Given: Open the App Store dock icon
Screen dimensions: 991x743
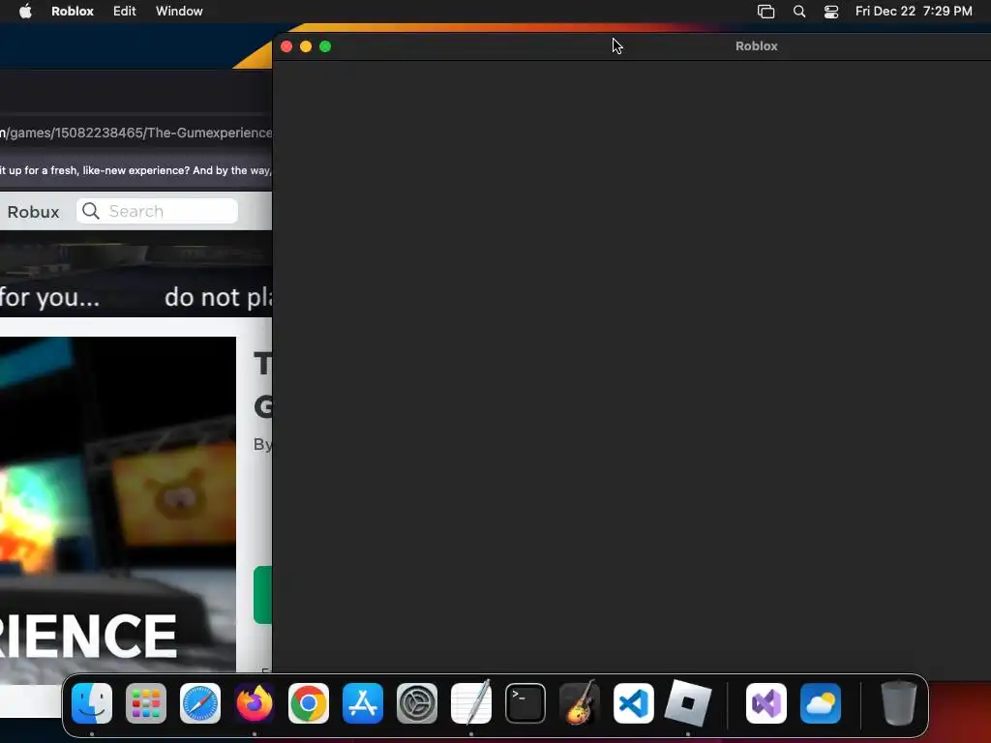Looking at the screenshot, I should point(363,703).
